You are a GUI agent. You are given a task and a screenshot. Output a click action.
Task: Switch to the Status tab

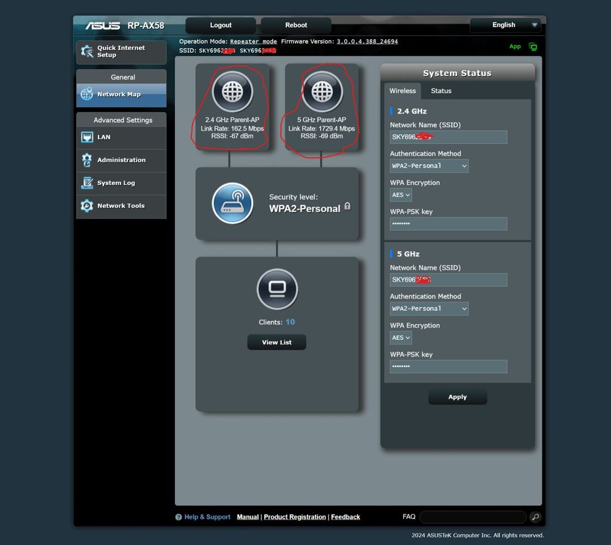pyautogui.click(x=440, y=91)
